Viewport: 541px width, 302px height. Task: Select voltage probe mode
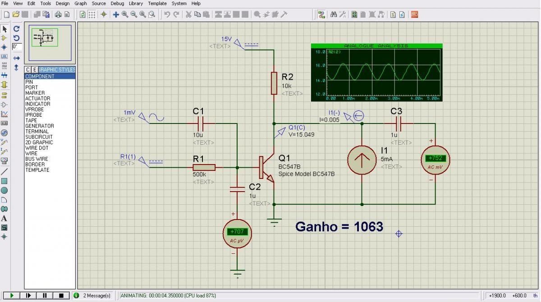pos(5,142)
